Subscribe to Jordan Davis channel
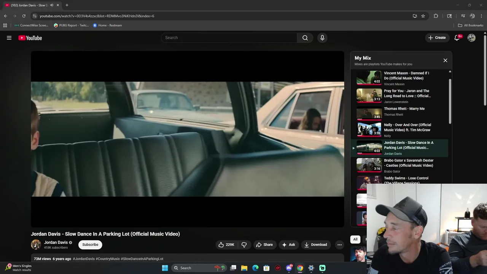The width and height of the screenshot is (487, 274). click(x=90, y=245)
